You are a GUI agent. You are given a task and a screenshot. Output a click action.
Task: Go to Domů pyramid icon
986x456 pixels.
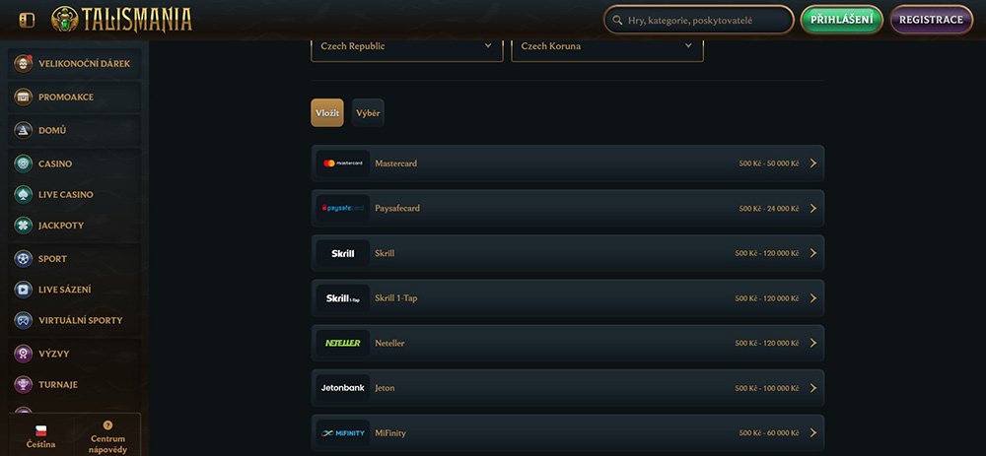pyautogui.click(x=24, y=130)
